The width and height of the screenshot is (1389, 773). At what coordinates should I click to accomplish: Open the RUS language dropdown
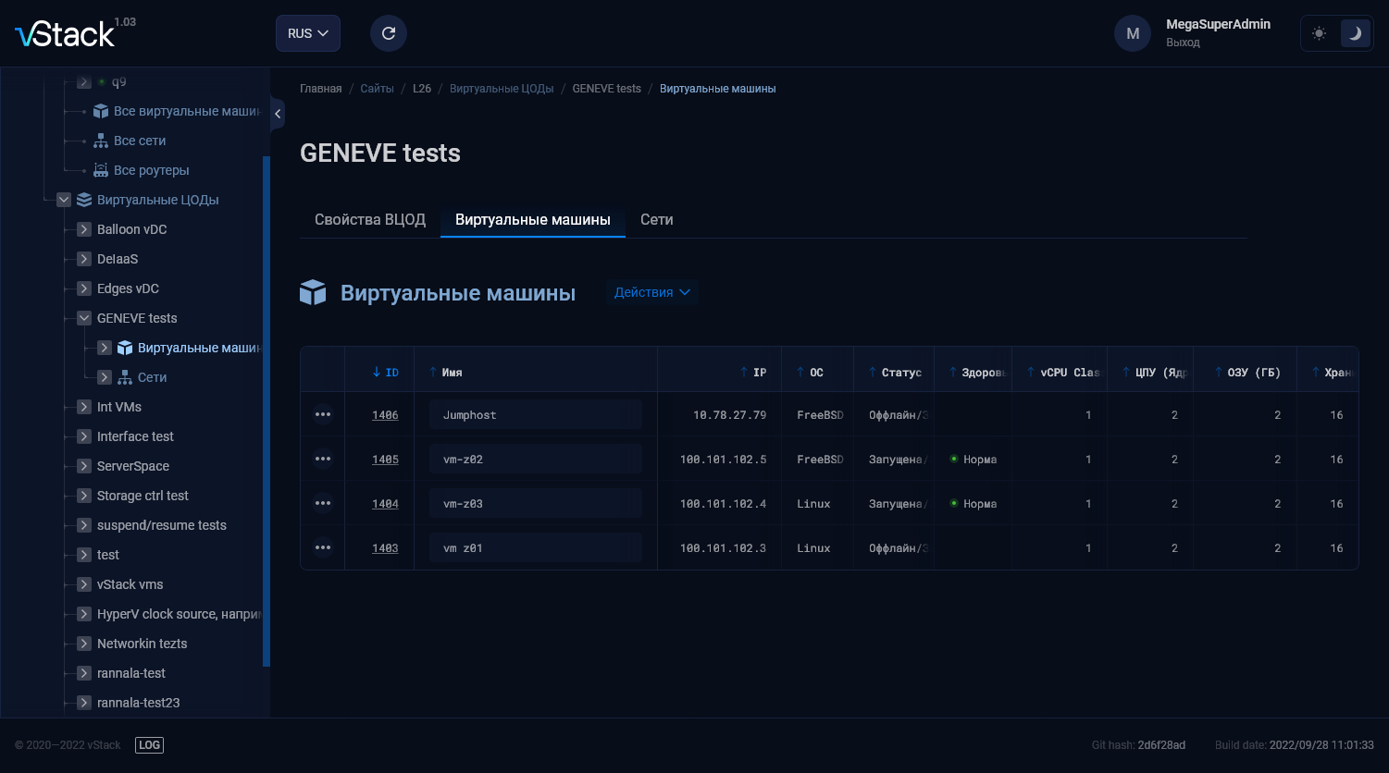point(308,33)
